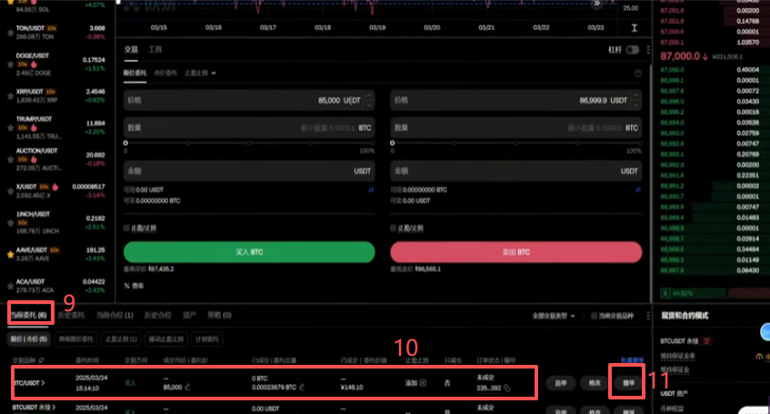Switch to the 工具 tab
The width and height of the screenshot is (770, 414).
pos(155,49)
